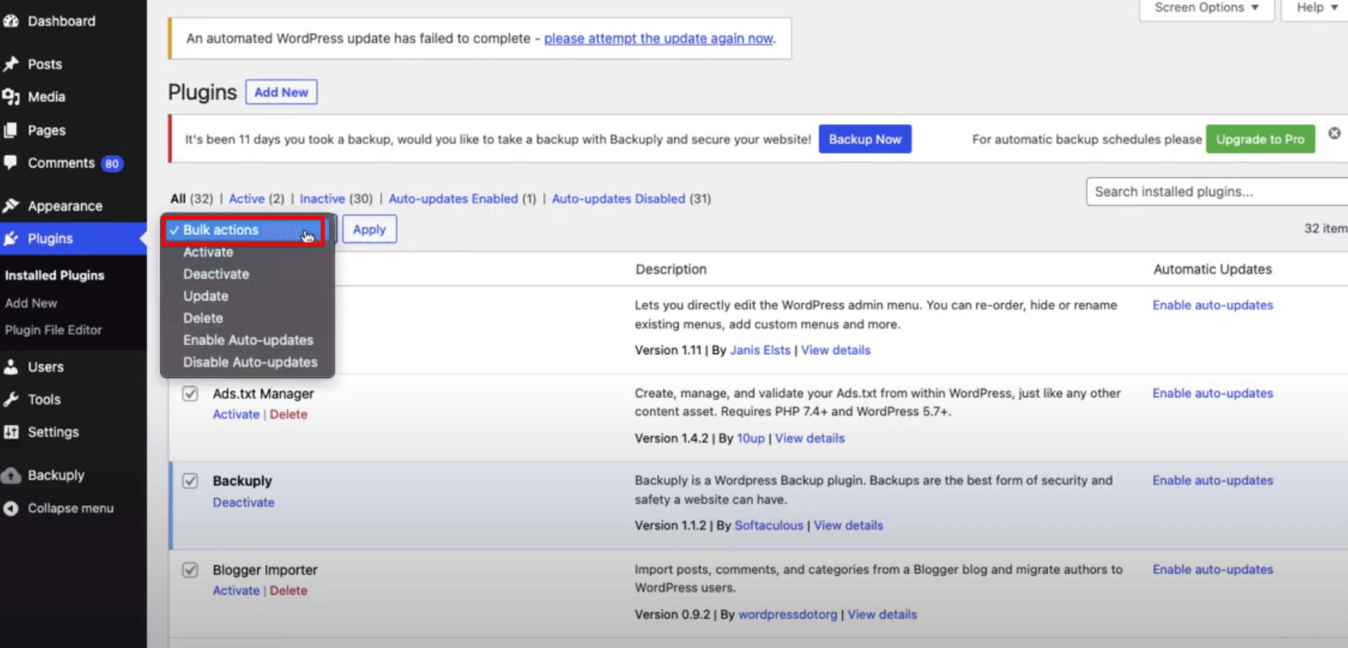Click the Search installed plugins field
Image resolution: width=1348 pixels, height=648 pixels.
[1216, 192]
